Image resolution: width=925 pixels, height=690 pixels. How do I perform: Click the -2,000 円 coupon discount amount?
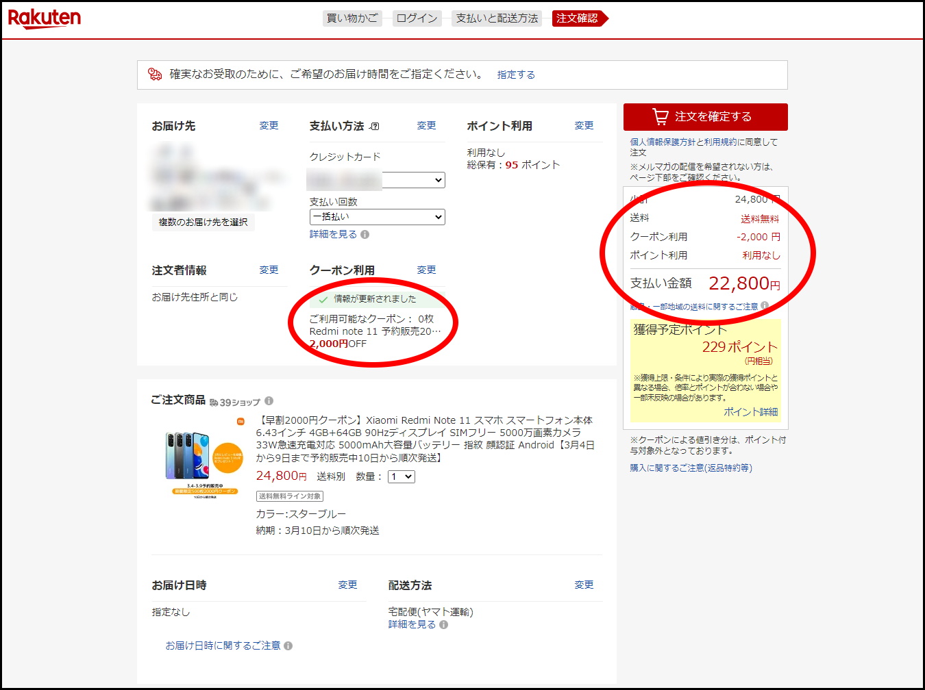click(758, 237)
